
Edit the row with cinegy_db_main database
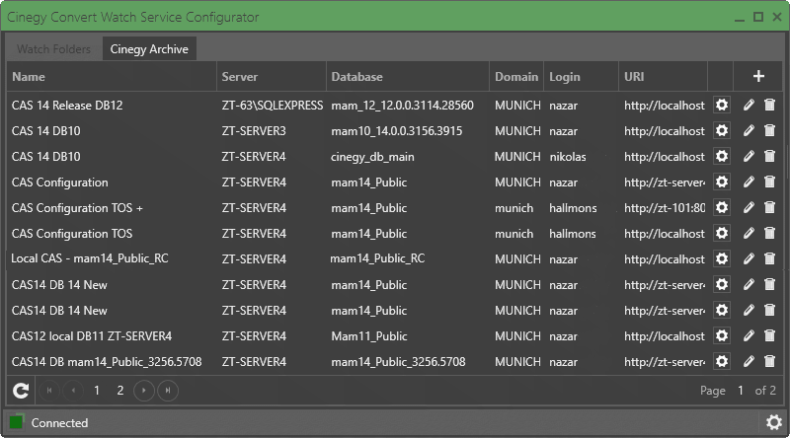pyautogui.click(x=749, y=156)
